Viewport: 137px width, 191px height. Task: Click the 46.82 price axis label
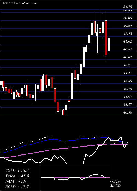(127, 49)
